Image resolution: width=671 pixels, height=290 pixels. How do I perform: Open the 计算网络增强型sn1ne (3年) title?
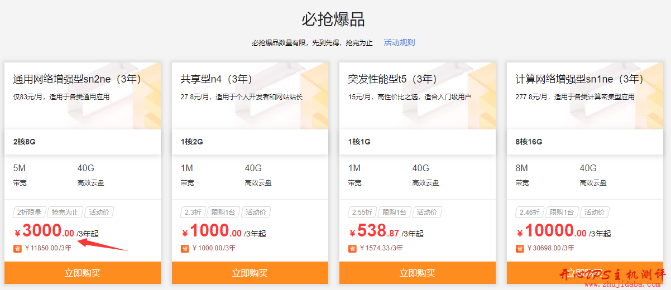[x=579, y=79]
